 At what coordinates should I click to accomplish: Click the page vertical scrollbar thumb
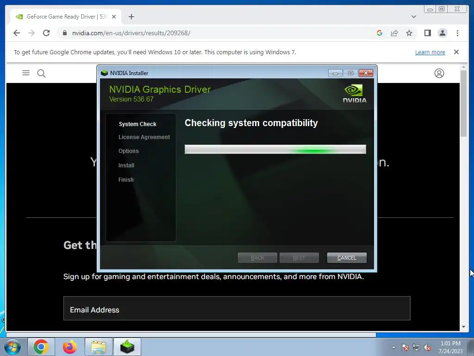[463, 103]
